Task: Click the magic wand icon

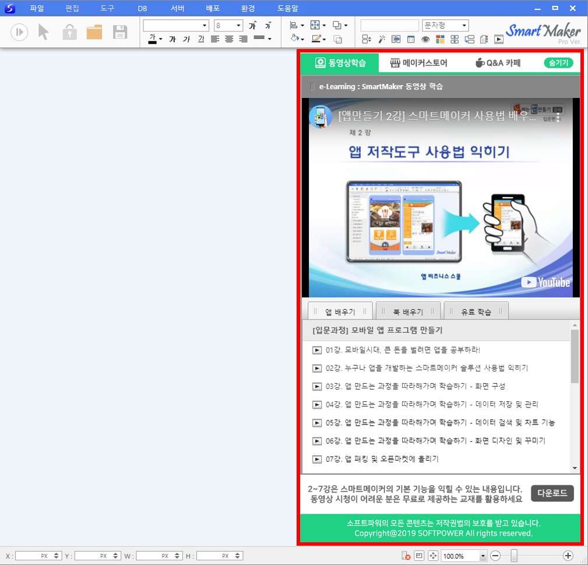Action: point(382,39)
